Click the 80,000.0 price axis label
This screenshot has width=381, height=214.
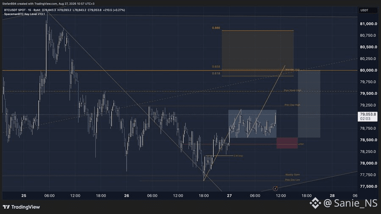tap(368, 70)
